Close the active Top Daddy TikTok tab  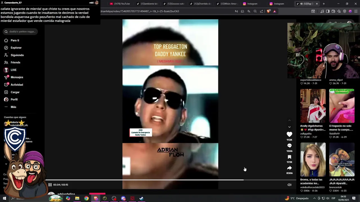317,4
